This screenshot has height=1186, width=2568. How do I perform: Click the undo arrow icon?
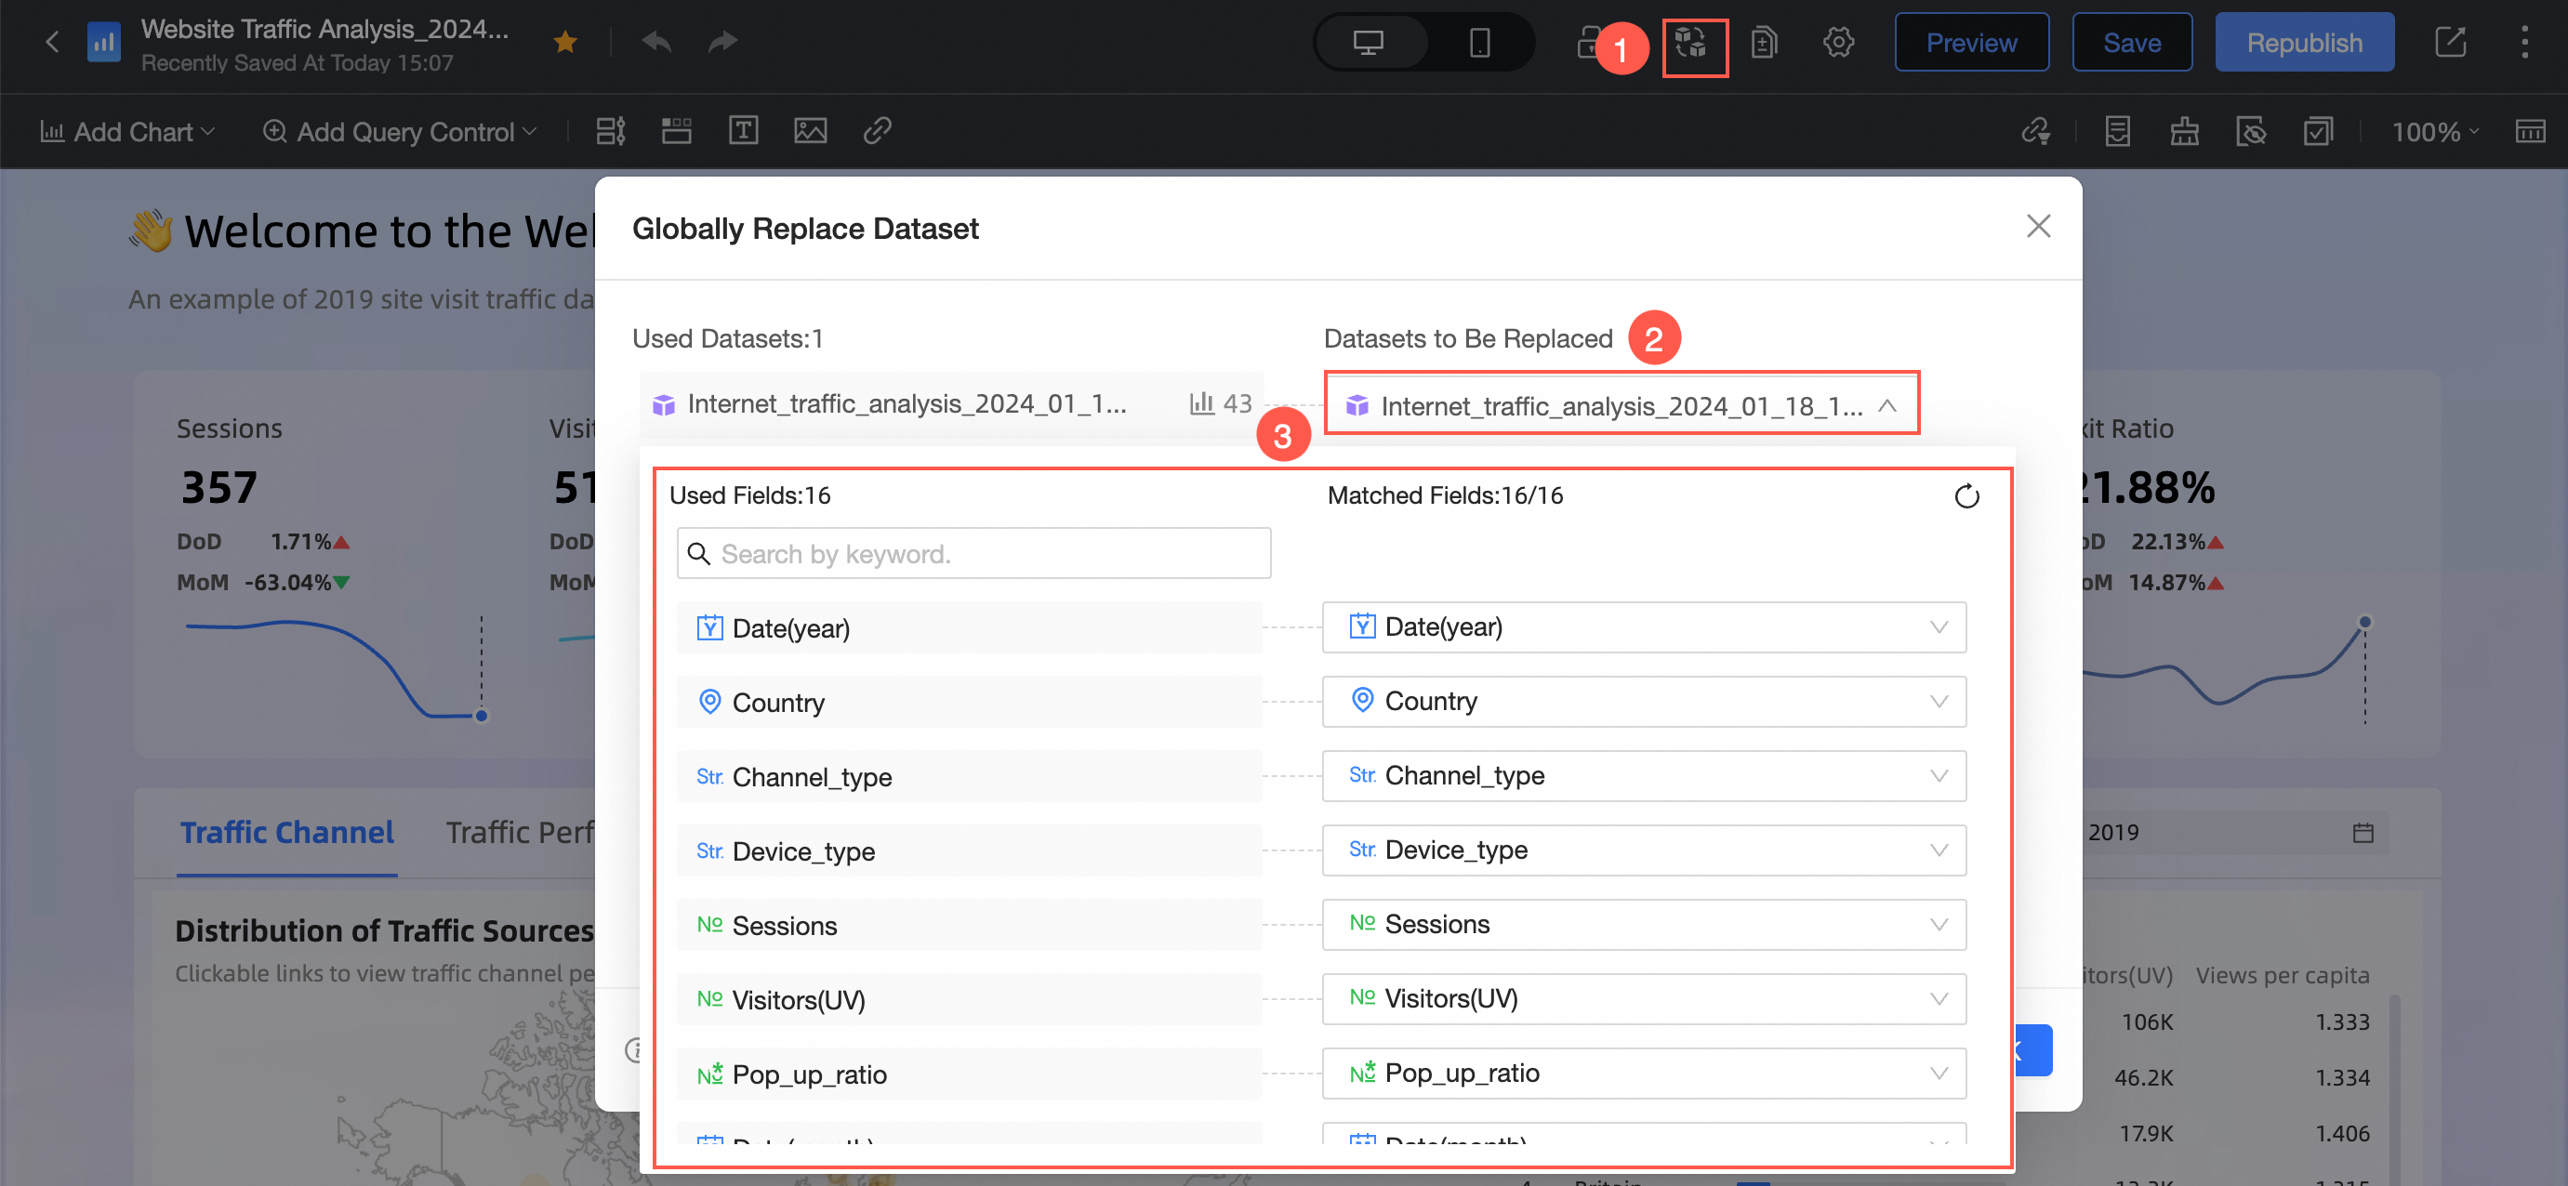coord(656,42)
